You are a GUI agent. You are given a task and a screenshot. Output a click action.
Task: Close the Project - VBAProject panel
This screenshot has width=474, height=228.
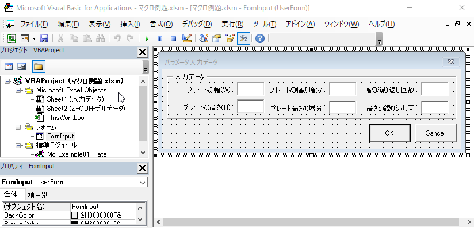click(x=142, y=52)
